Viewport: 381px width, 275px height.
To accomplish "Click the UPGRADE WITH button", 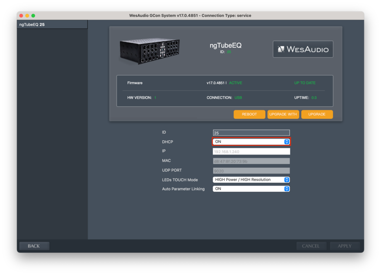I will [x=283, y=114].
